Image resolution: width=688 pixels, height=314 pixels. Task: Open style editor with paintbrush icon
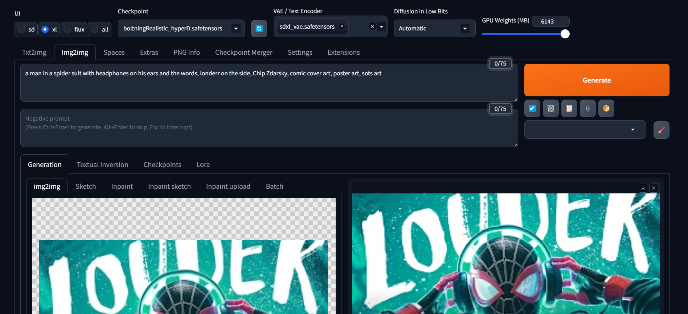[x=661, y=130]
